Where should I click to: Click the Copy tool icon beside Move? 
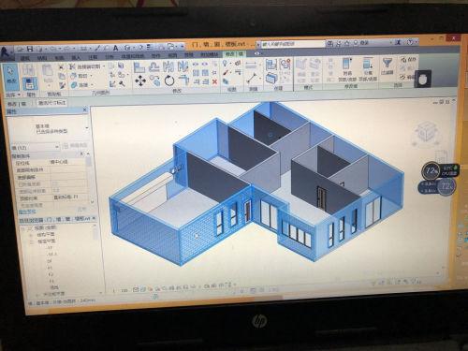pos(154,81)
